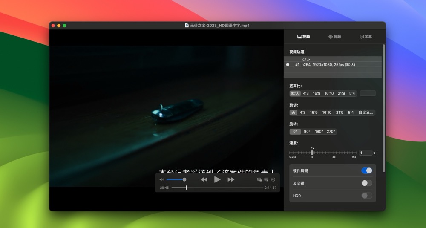The width and height of the screenshot is (426, 228).
Task: Set aspect ratio to 5:4
Action: pyautogui.click(x=352, y=93)
